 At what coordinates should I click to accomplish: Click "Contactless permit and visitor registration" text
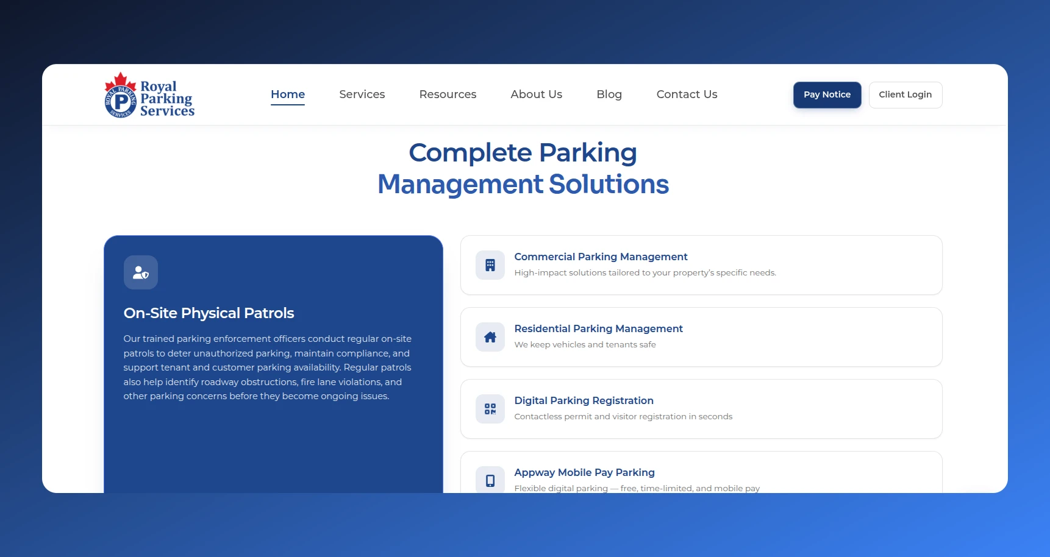click(623, 417)
